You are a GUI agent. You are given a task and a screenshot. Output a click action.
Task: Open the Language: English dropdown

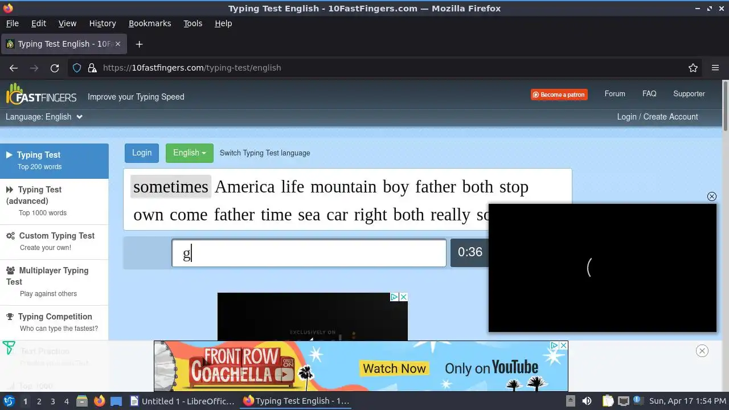[44, 117]
